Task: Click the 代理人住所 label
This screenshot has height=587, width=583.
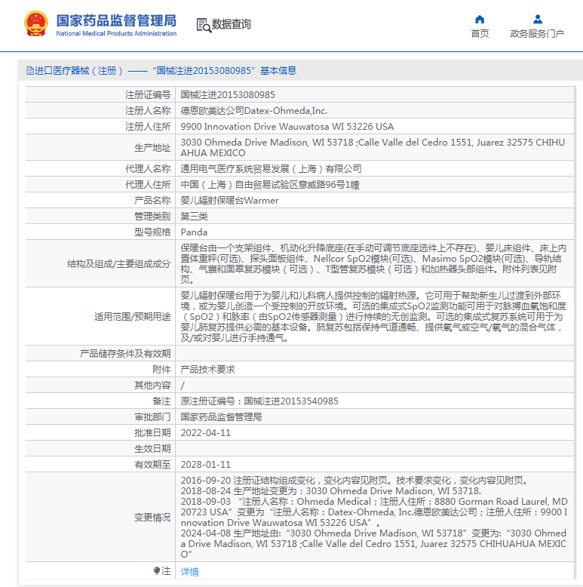Action: tap(148, 185)
